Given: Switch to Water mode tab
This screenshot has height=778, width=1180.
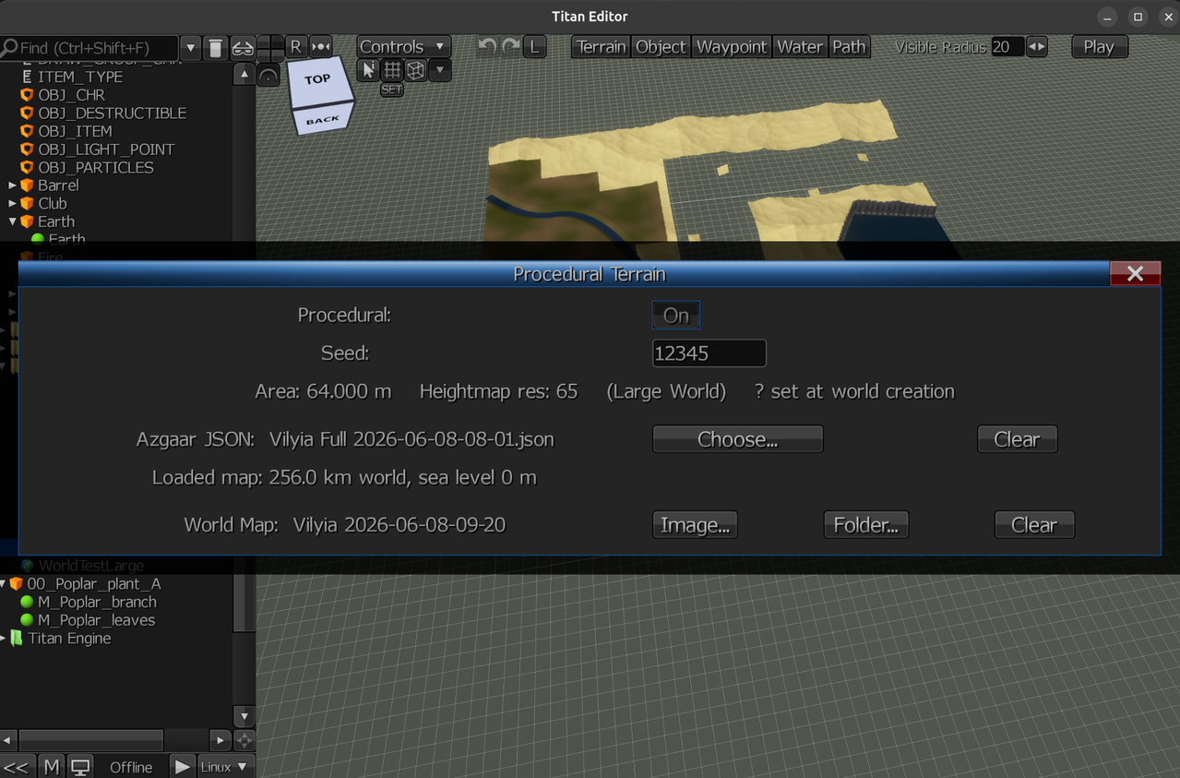Looking at the screenshot, I should click(799, 46).
